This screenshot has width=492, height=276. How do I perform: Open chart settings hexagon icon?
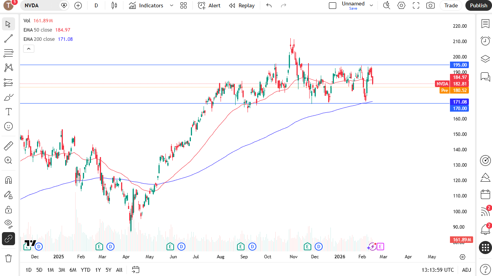tap(401, 5)
